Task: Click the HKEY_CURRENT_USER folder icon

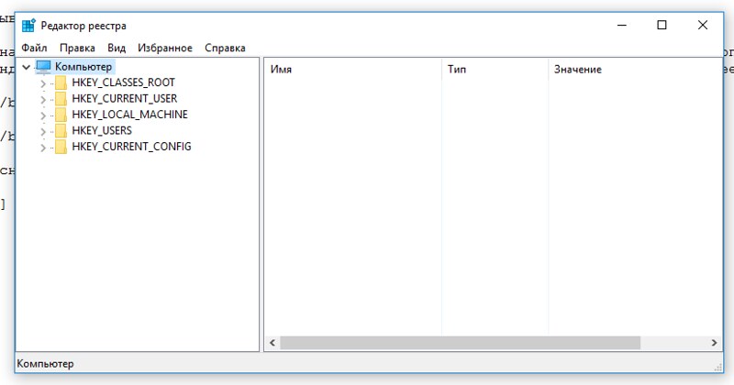Action: [61, 99]
